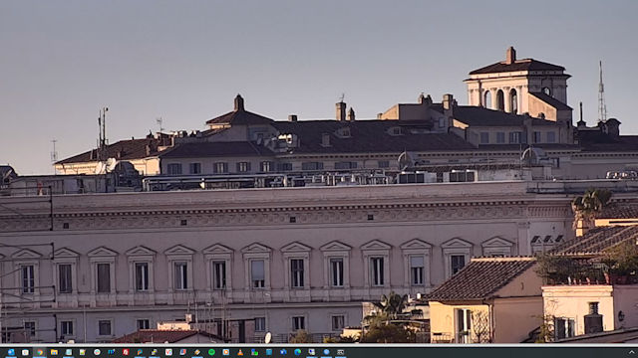Open File Explorer yellow folder icon
638x358 pixels.
point(54,352)
